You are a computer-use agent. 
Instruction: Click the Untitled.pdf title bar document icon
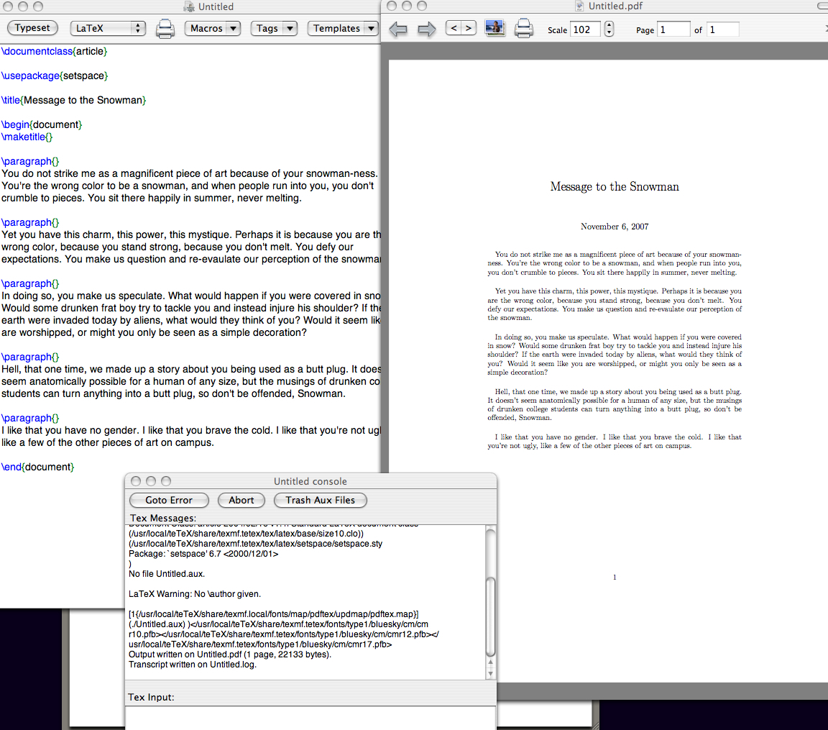[x=580, y=6]
